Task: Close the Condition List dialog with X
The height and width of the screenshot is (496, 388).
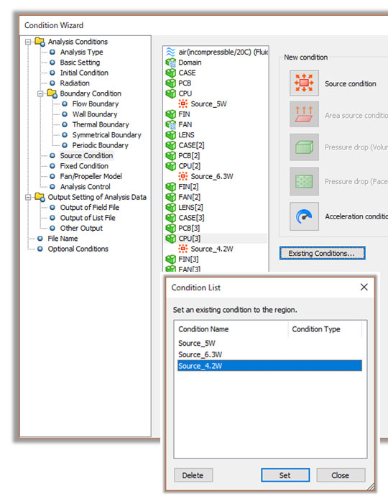Action: (x=364, y=288)
